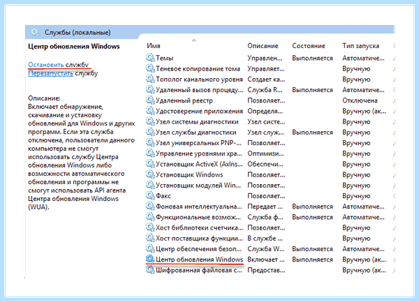Click the Перезапустить службу link

tap(63, 73)
